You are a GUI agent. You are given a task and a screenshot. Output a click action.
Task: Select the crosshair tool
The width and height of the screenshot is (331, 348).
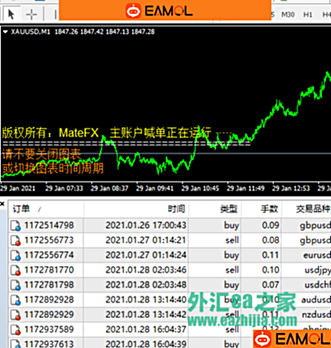point(31,15)
